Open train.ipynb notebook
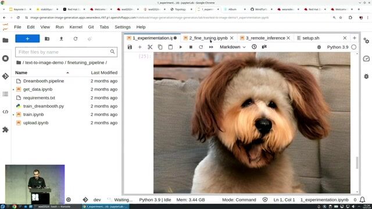 tap(34, 114)
